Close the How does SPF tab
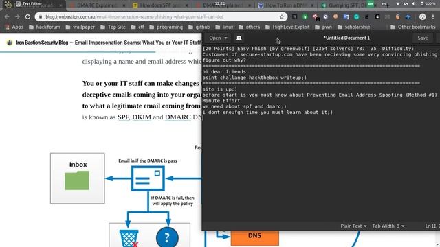This screenshot has height=247, width=440. point(186,5)
